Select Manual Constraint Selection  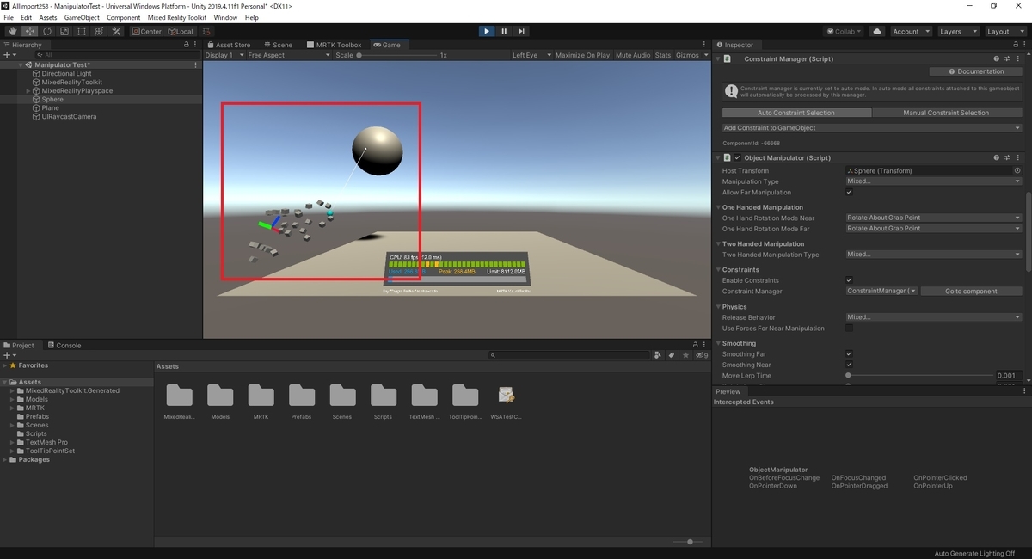[x=946, y=113]
